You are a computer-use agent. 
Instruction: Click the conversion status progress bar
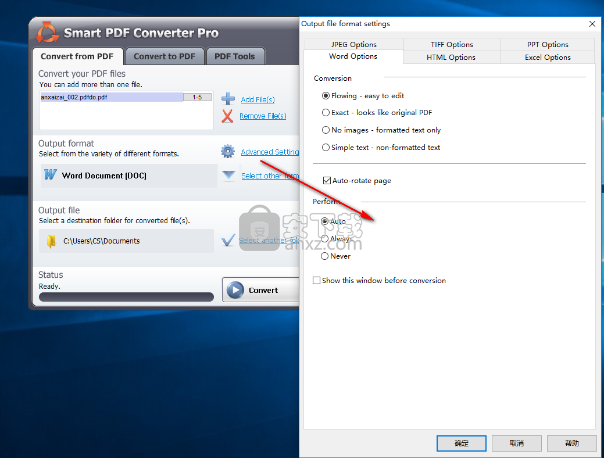coord(126,297)
